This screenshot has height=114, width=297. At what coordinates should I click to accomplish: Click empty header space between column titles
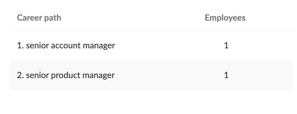coord(132,18)
